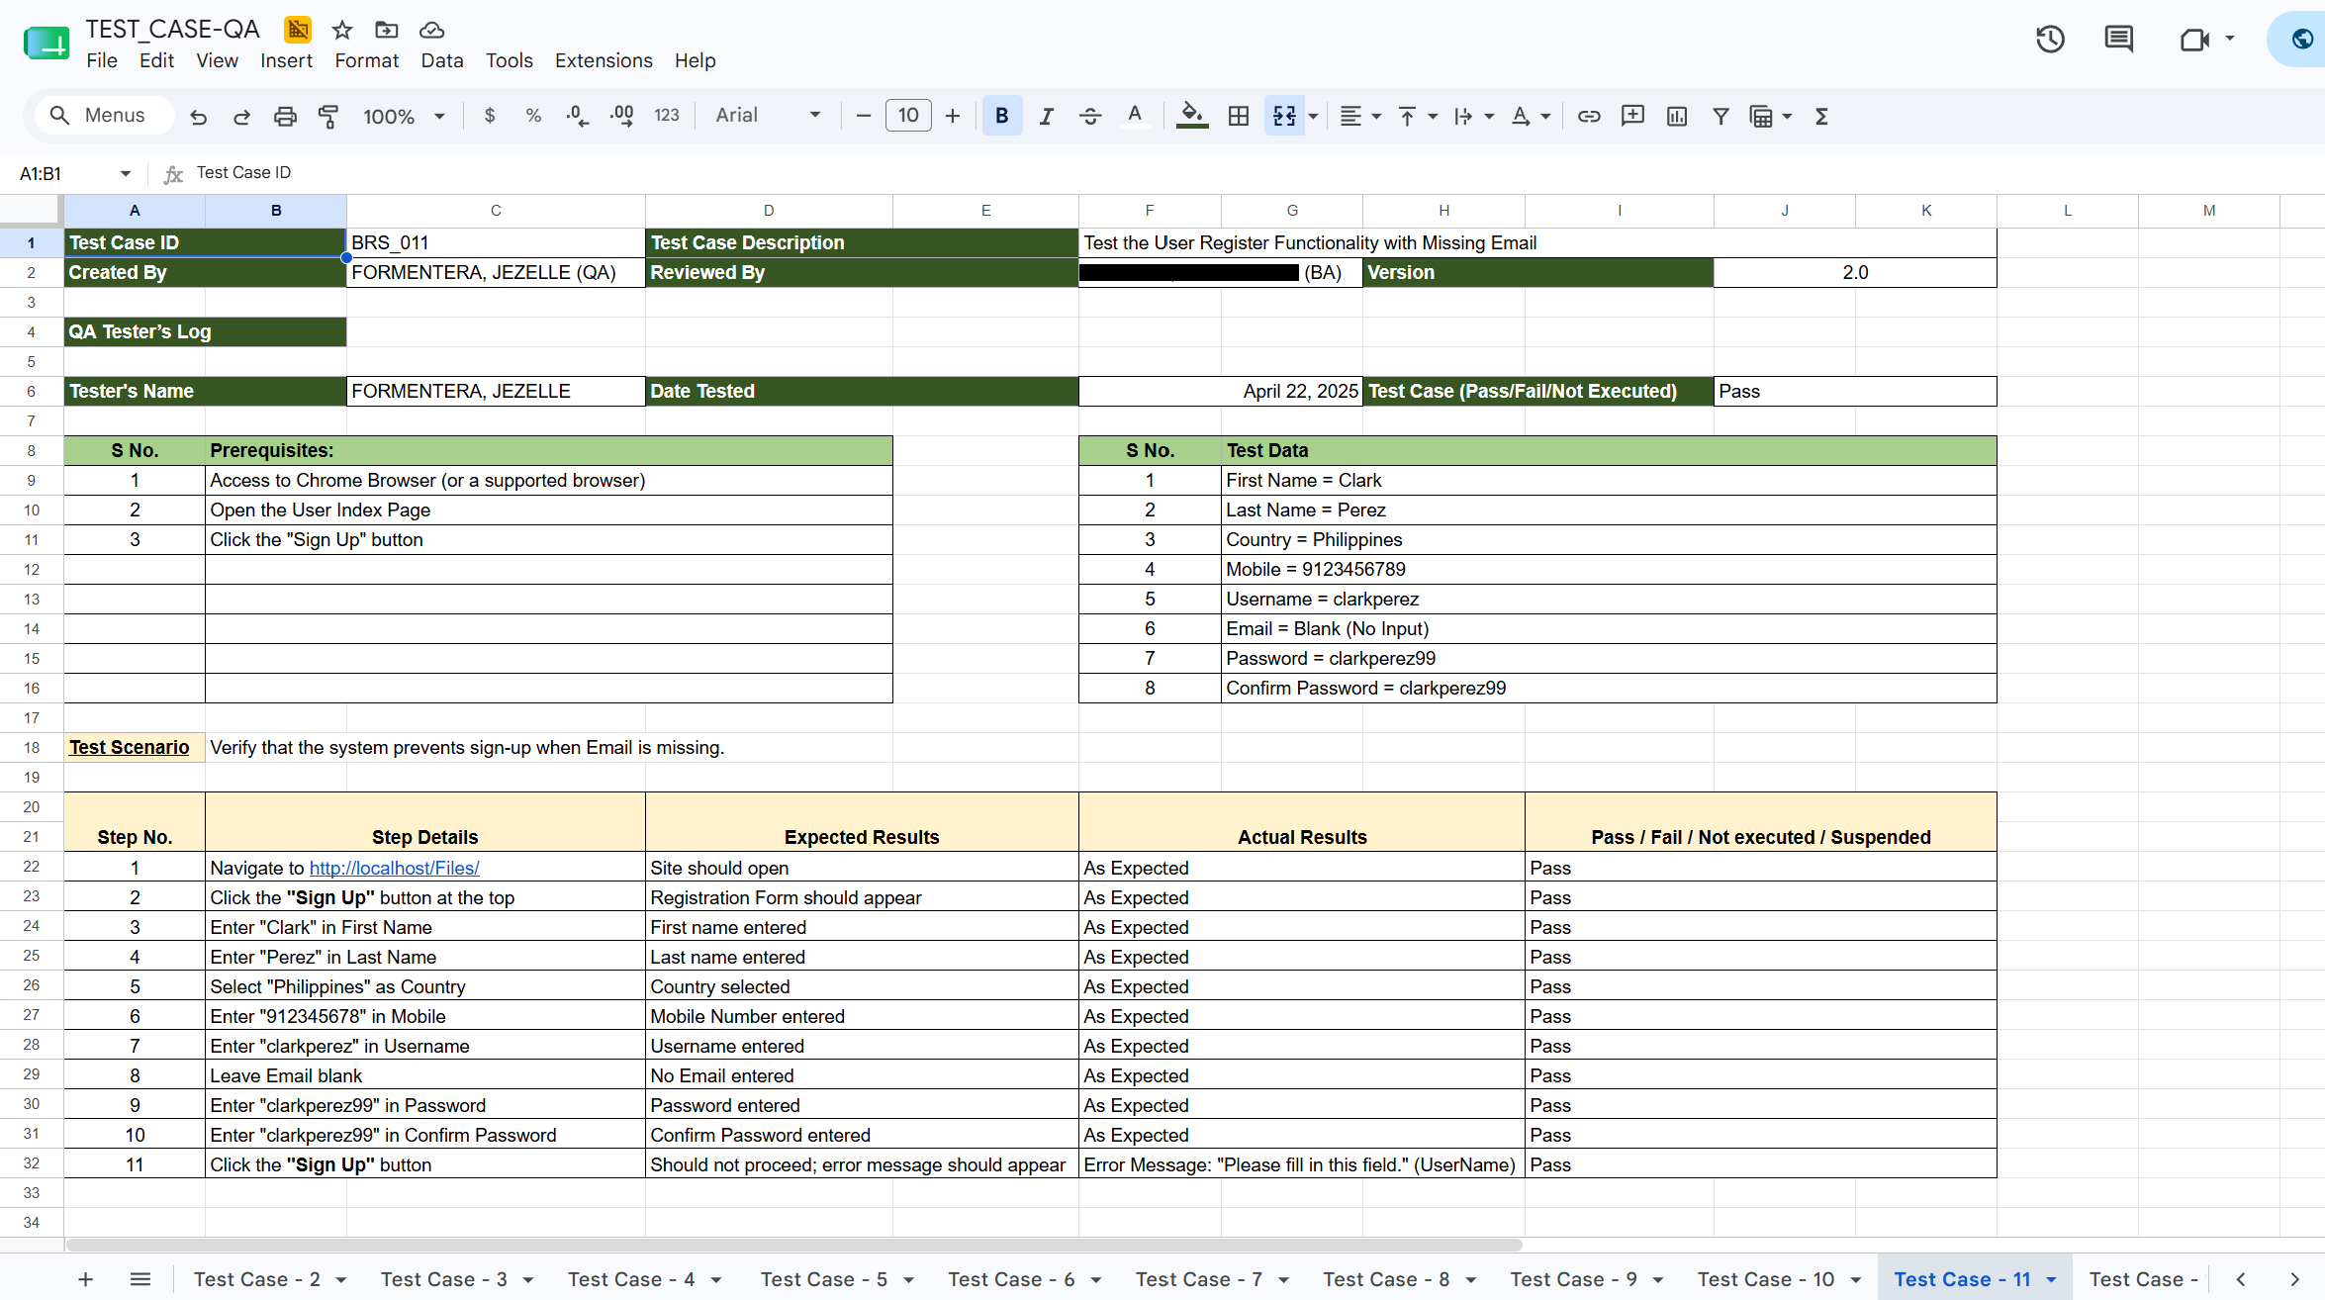Screen dimensions: 2325x1300
Task: Toggle strikethrough formatting
Action: pos(1090,116)
